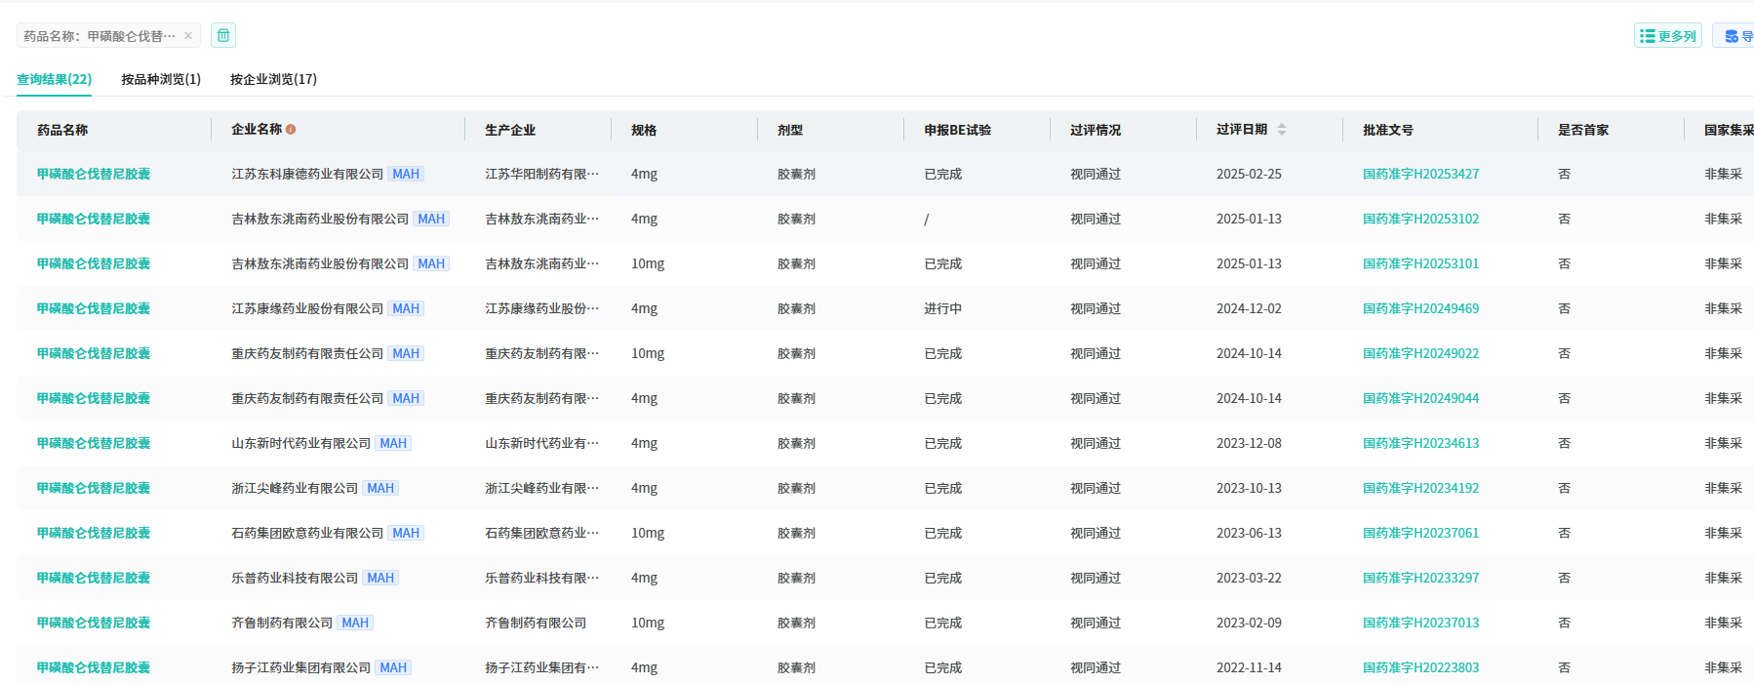The width and height of the screenshot is (1754, 684).
Task: Open drug name link in 山东新时代药业 row
Action: tap(94, 443)
